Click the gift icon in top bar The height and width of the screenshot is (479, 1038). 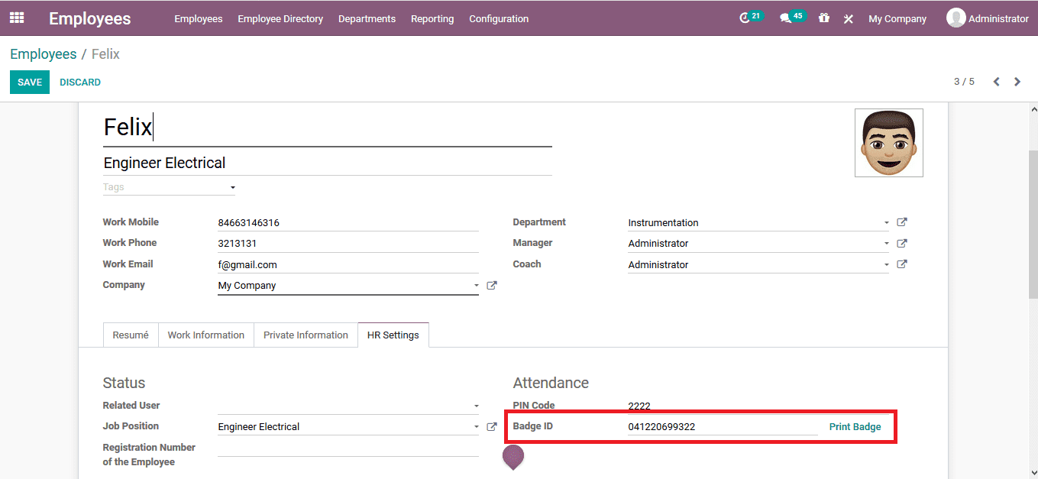click(x=823, y=18)
